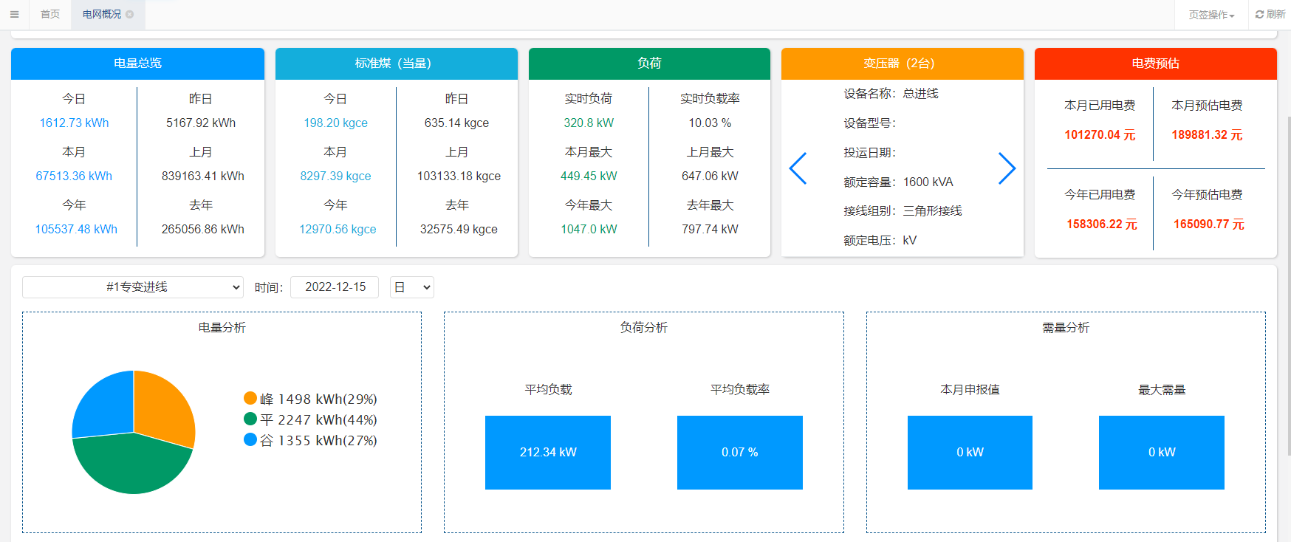Click the 0.07 % average load rate tile

point(739,452)
